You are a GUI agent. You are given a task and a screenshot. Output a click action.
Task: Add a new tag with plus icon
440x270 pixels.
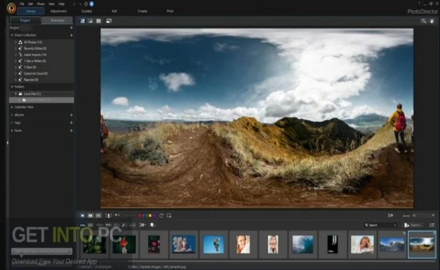point(71,123)
